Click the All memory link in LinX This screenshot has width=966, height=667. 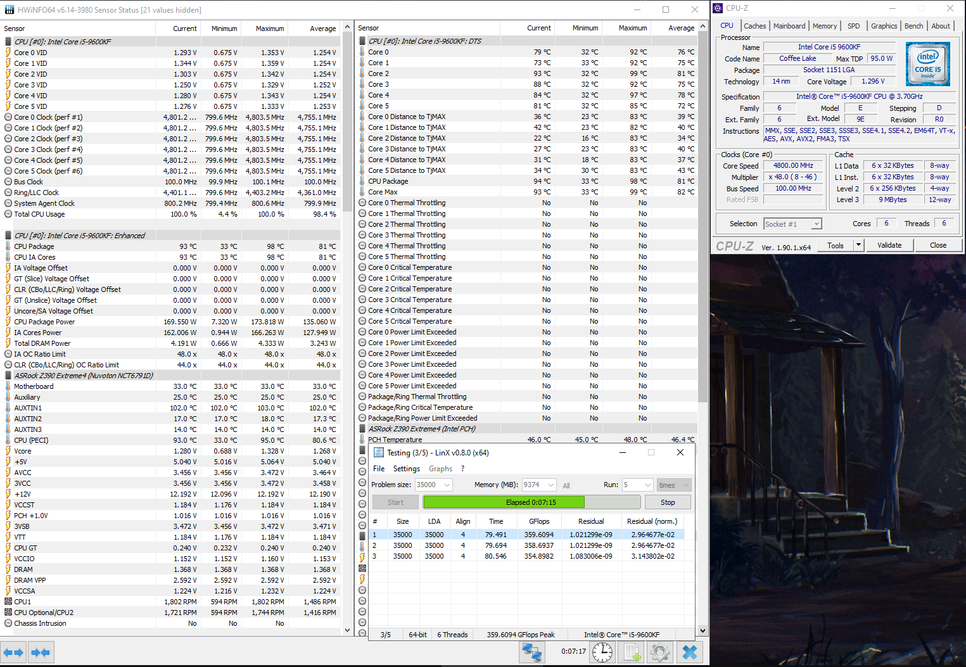coord(566,486)
